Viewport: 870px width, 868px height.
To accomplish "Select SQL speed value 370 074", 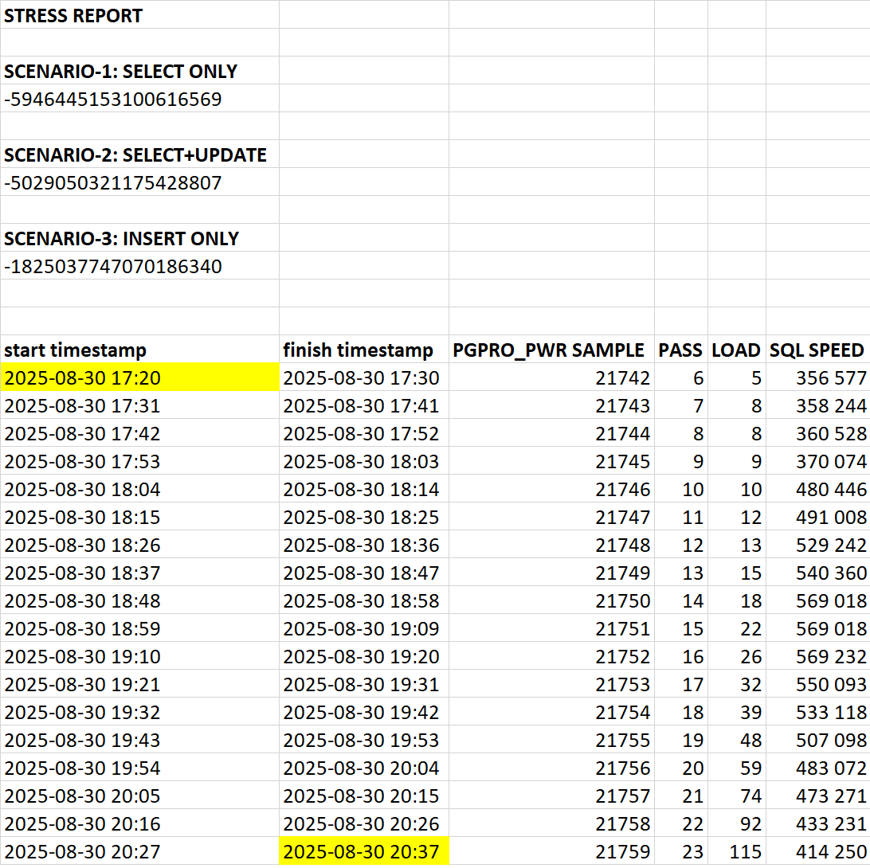I will tap(818, 461).
